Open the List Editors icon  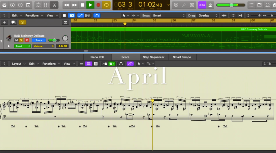(251, 5)
